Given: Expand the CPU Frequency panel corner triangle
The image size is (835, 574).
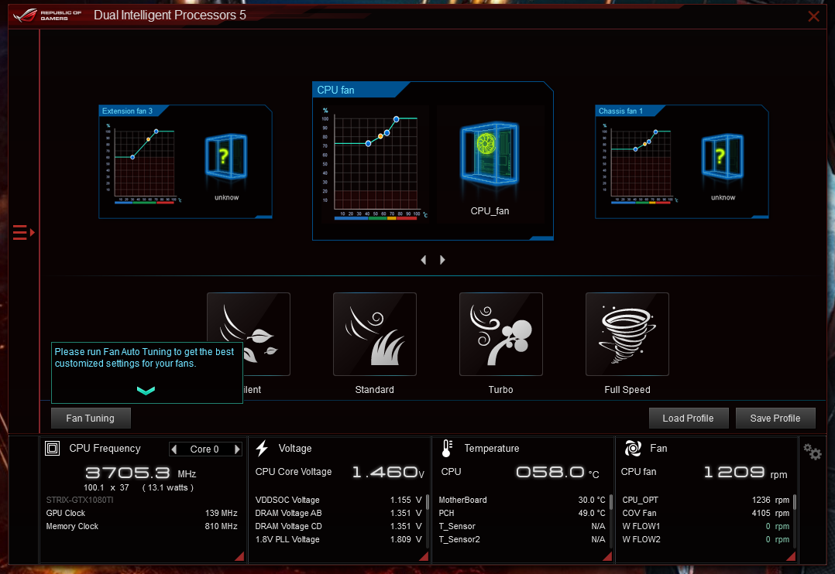Looking at the screenshot, I should click(240, 556).
